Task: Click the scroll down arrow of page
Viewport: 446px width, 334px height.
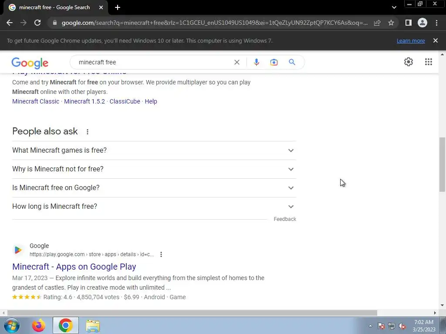Action: pyautogui.click(x=442, y=305)
